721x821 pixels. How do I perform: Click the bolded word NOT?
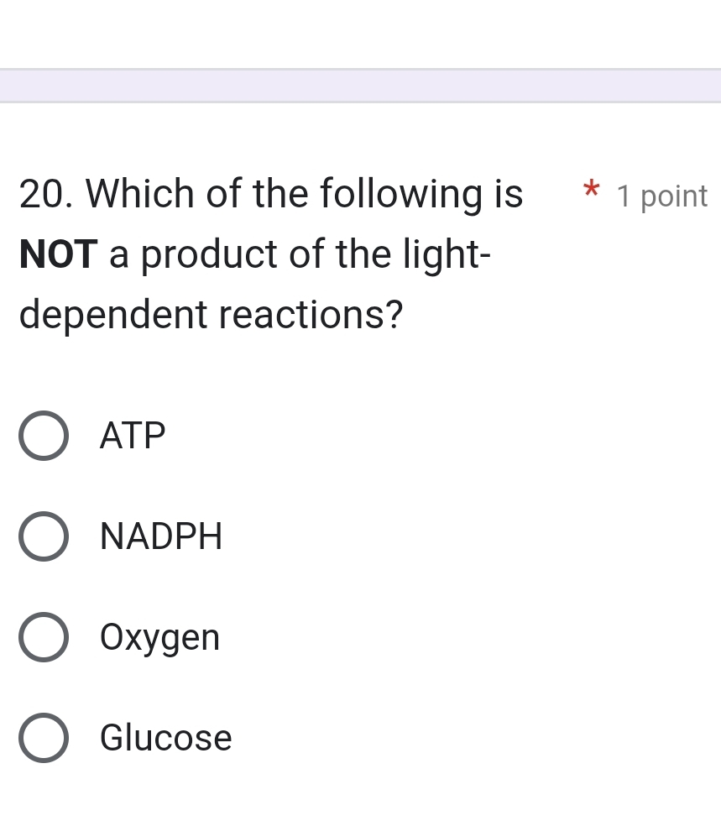pyautogui.click(x=55, y=254)
